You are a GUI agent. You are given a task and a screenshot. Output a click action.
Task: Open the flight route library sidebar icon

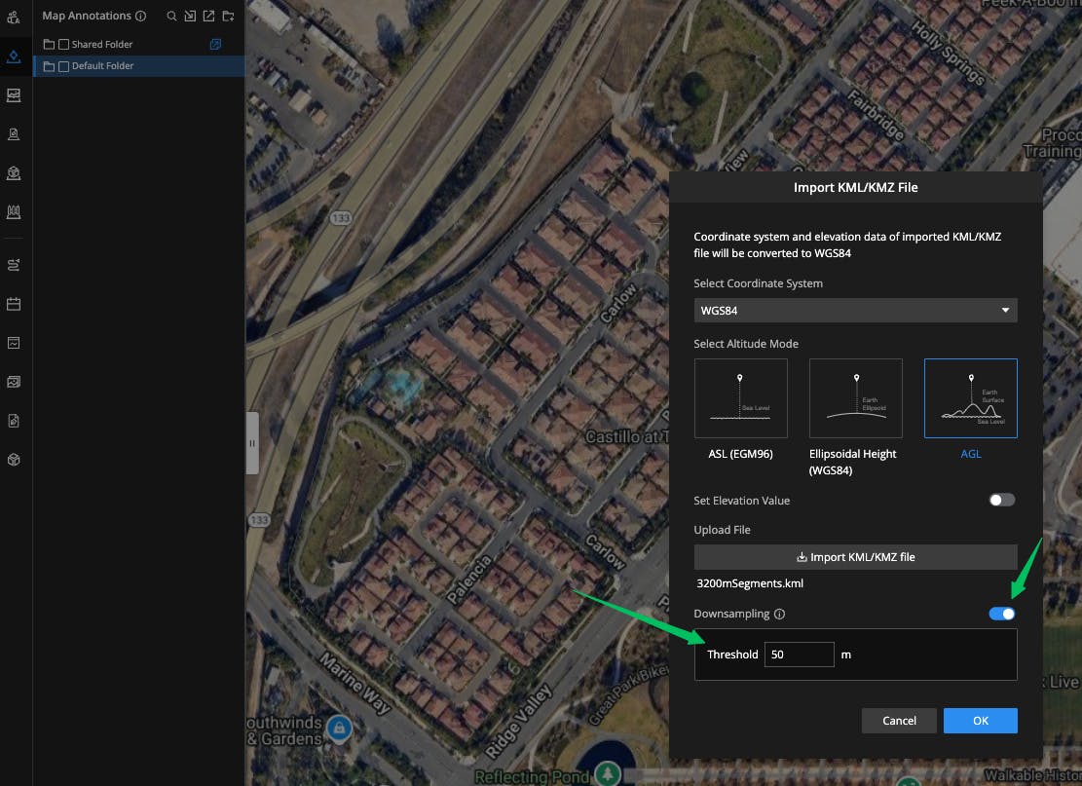pos(14,265)
